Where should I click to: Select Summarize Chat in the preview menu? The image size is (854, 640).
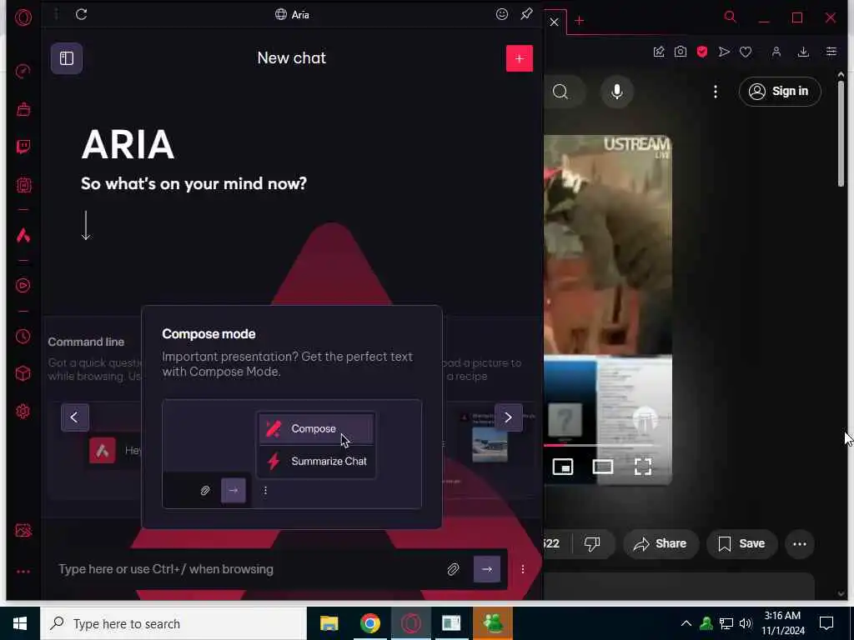click(316, 461)
